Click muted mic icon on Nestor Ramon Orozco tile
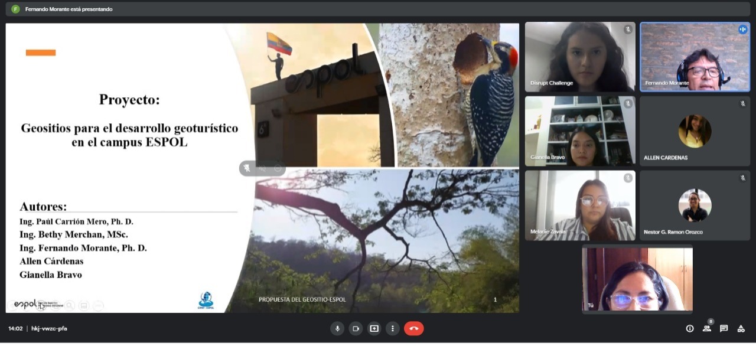The width and height of the screenshot is (756, 346). pyautogui.click(x=742, y=178)
